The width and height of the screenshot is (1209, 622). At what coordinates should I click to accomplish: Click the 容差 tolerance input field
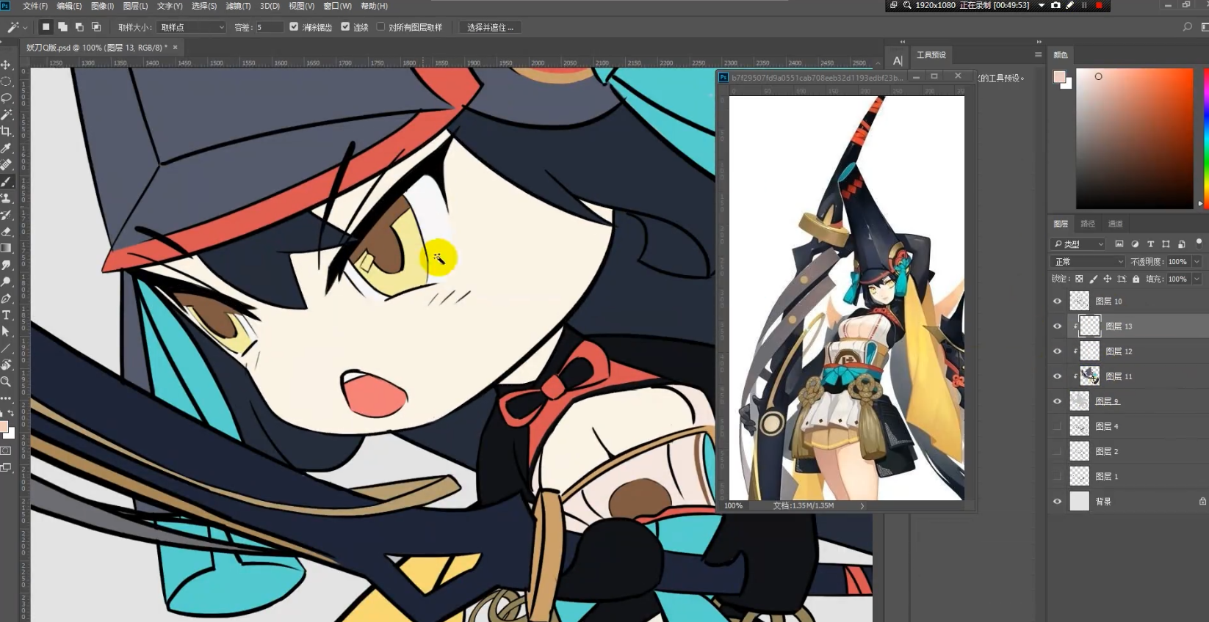(268, 27)
